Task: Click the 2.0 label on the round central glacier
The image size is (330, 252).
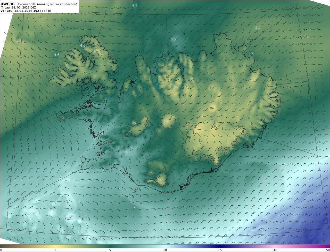Action: (x=166, y=121)
